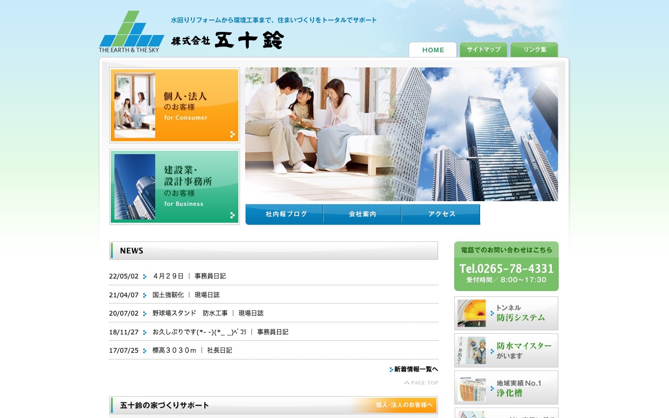
Task: Click 事務員日記 category beside ４月２９日
Action: [x=210, y=276]
